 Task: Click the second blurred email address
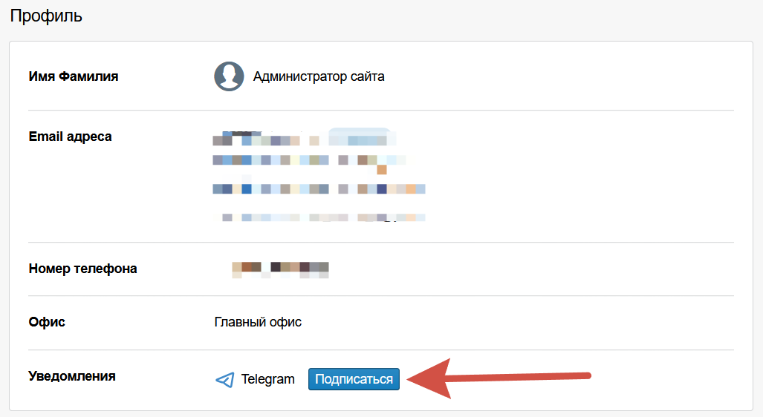[x=309, y=160]
